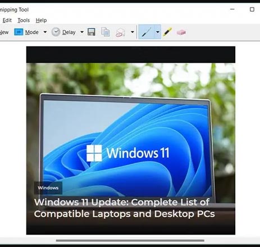The height and width of the screenshot is (247, 260).
Task: Click the Snipping Tool title text
Action: click(x=14, y=10)
